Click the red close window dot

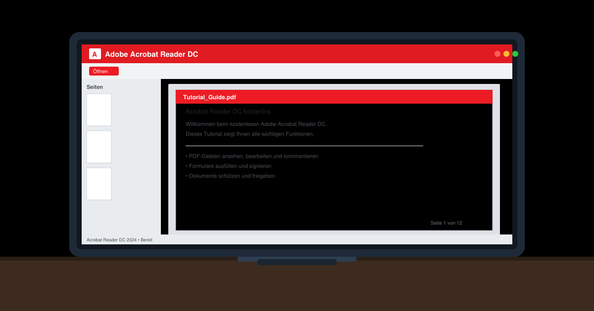(497, 54)
